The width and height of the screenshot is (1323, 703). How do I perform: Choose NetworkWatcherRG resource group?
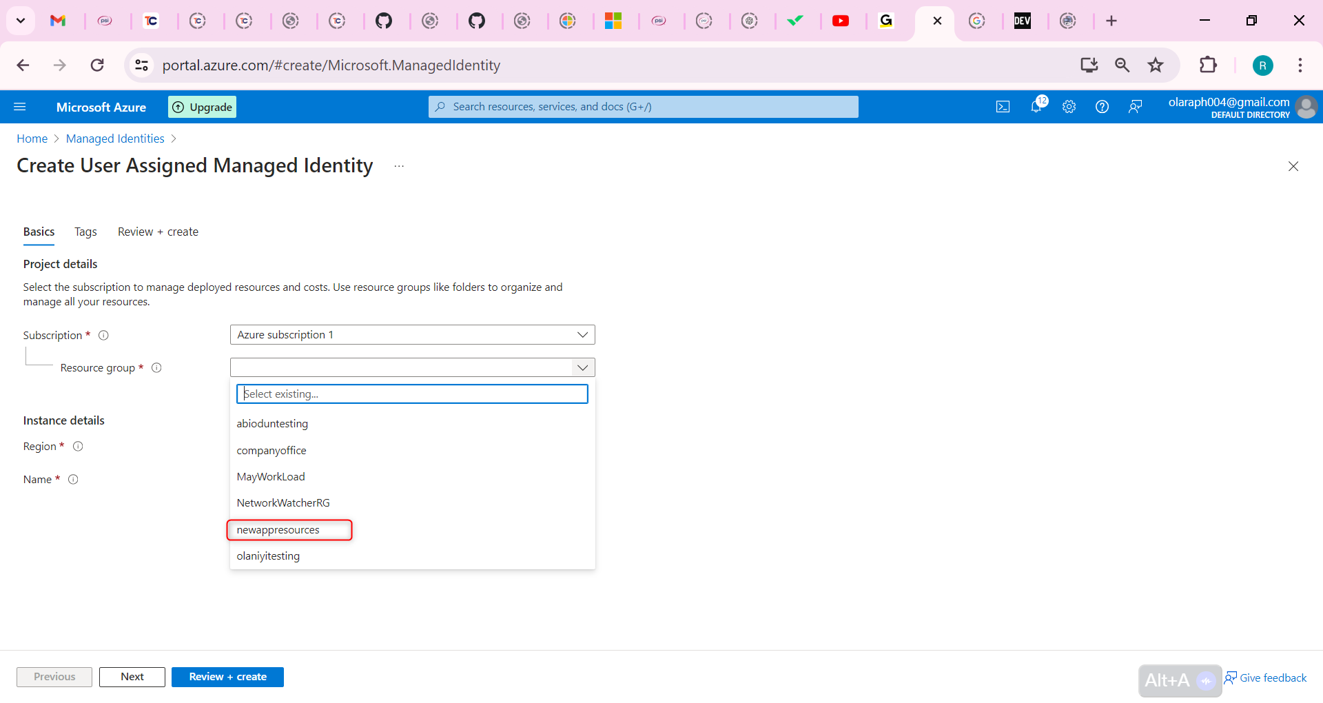pyautogui.click(x=412, y=503)
